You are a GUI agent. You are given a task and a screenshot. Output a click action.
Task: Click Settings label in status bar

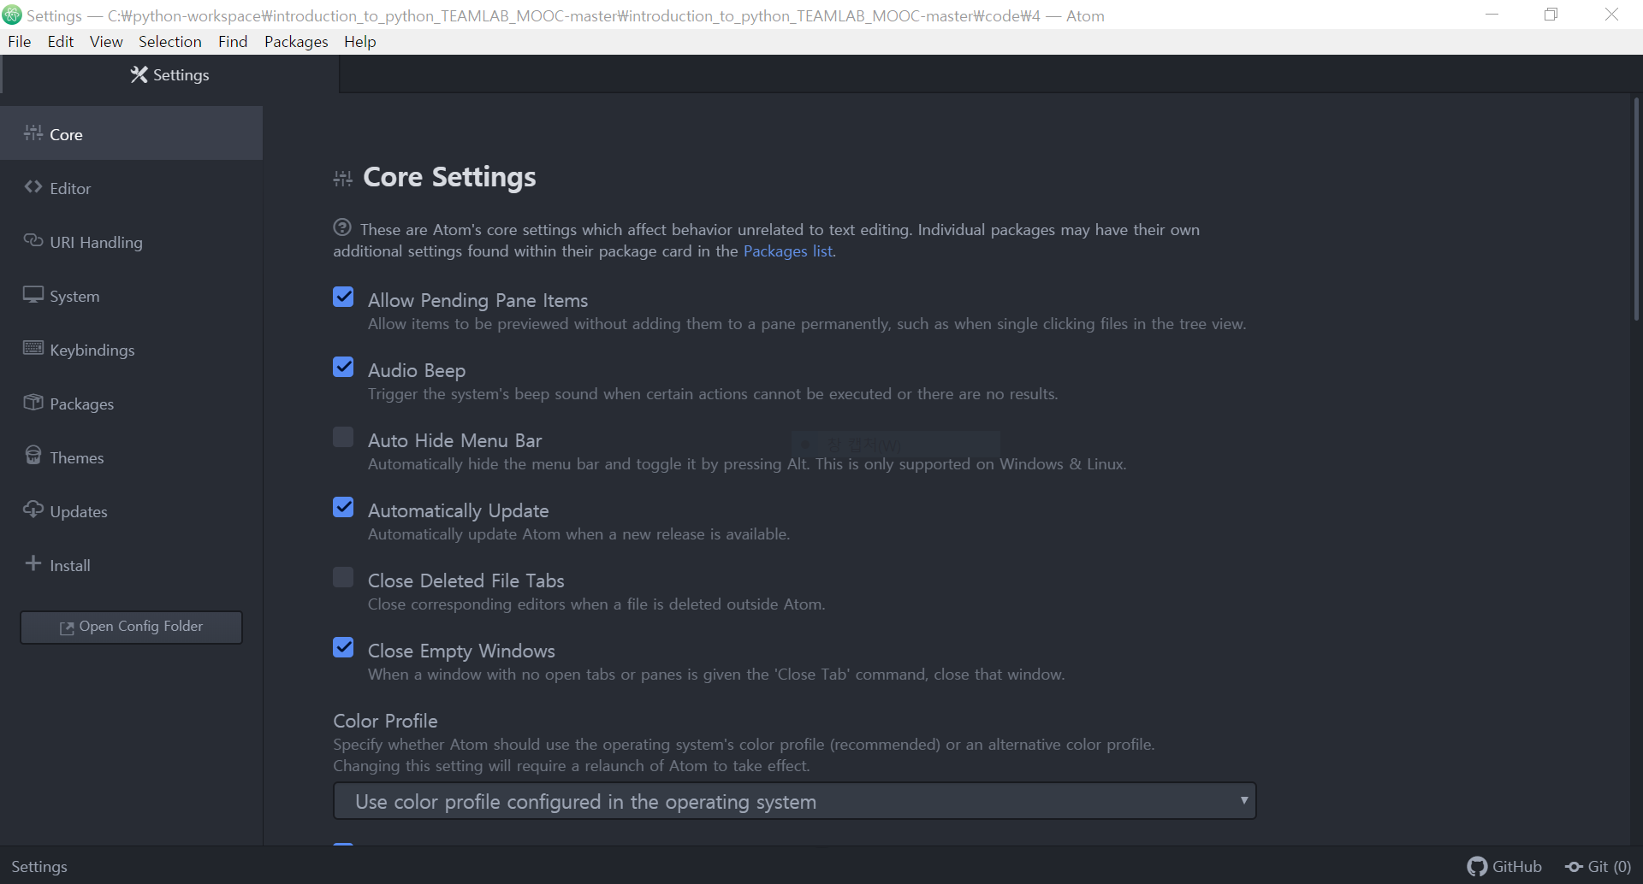(x=39, y=866)
